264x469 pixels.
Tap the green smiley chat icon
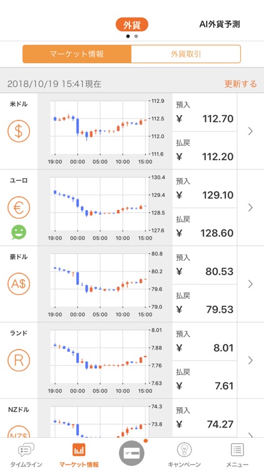(x=19, y=232)
